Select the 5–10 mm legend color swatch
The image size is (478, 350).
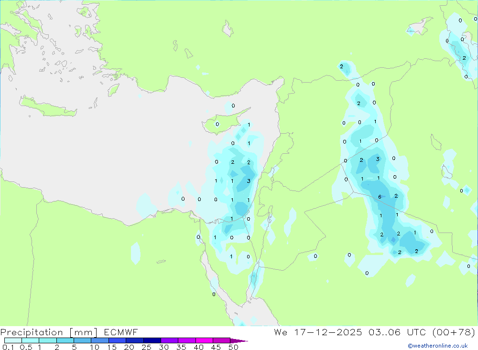83,340
